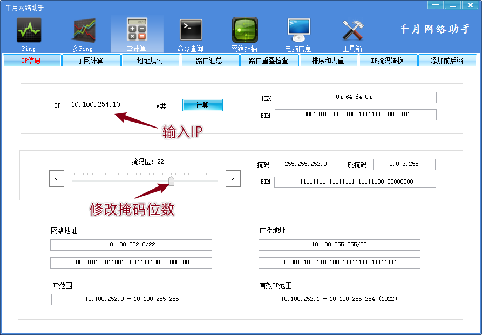This screenshot has width=482, height=335.
Task: Open the 多Ping multi-ping tool
Action: click(83, 35)
